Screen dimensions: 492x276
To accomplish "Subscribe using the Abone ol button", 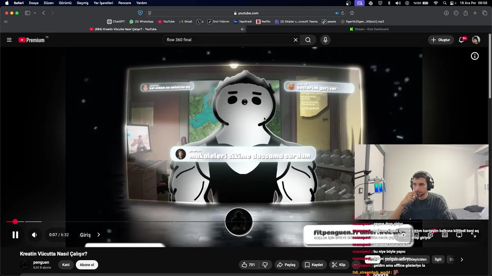I will click(x=87, y=265).
